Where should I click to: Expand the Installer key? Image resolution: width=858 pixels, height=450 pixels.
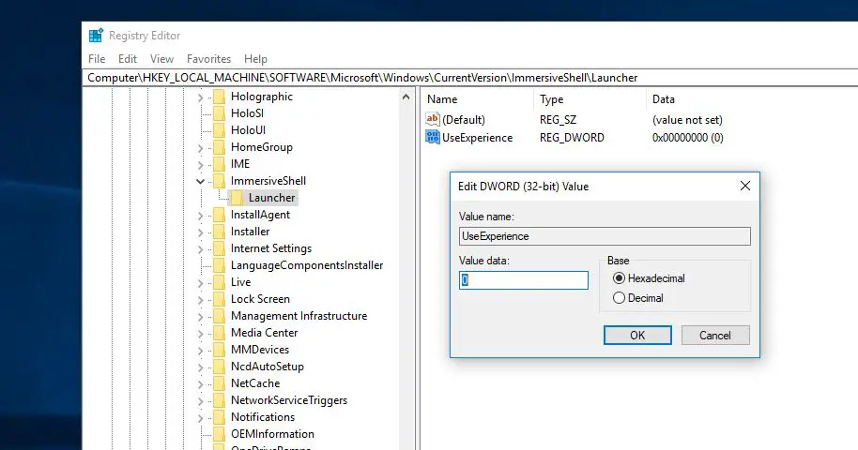[x=200, y=232]
